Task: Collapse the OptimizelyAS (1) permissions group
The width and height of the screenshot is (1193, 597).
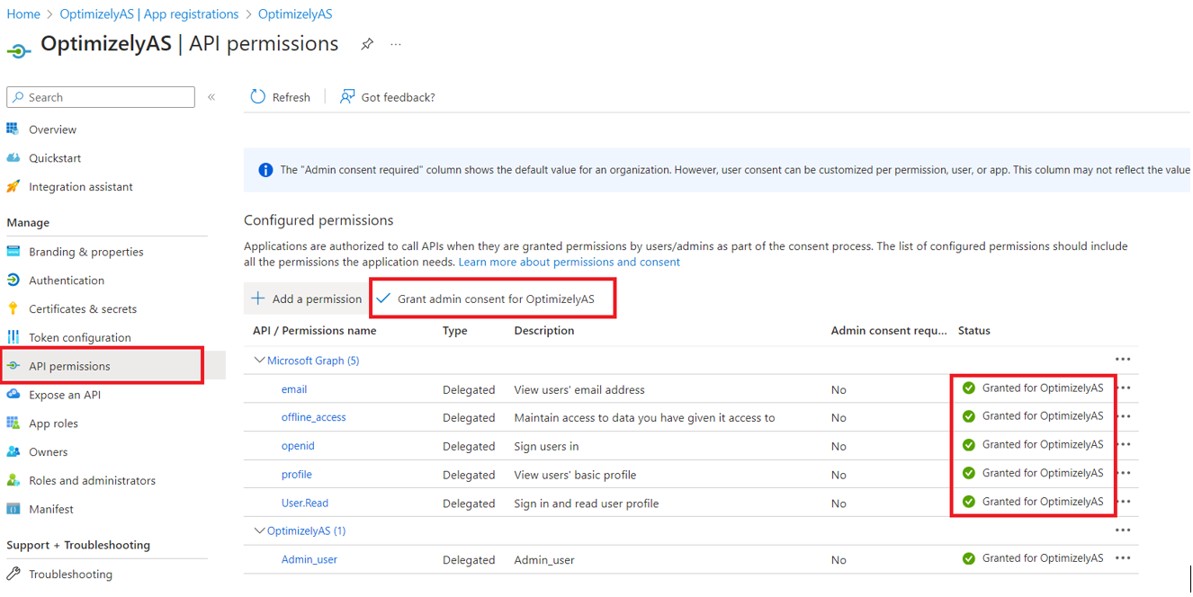Action: click(x=260, y=530)
